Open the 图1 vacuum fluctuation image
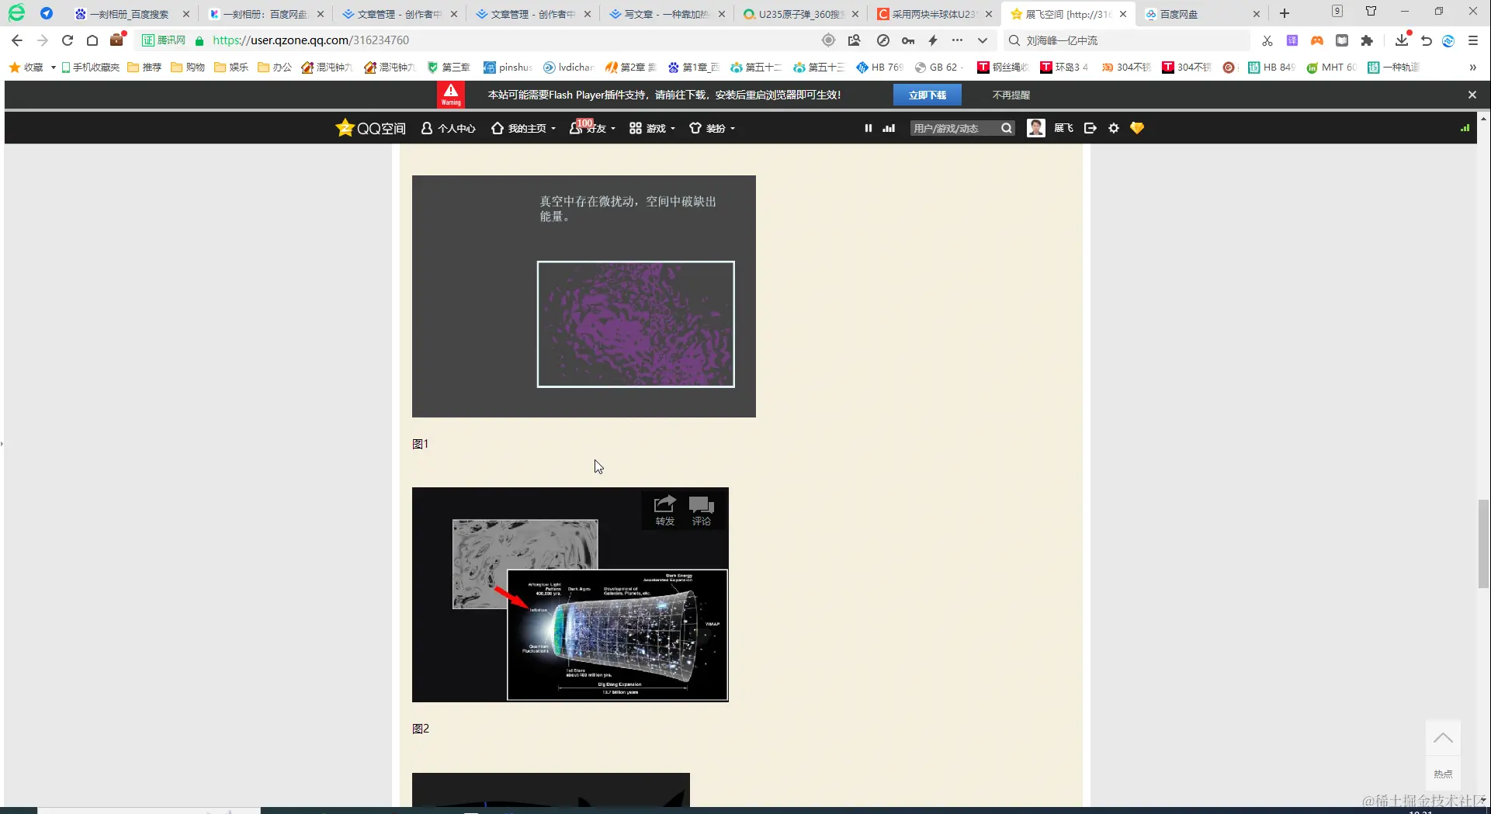Screen dimensions: 1491x814 pyautogui.click(x=584, y=296)
